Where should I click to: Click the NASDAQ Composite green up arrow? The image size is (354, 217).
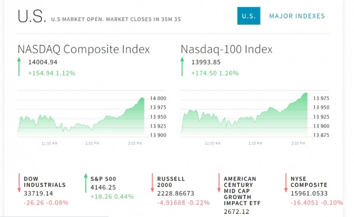19,67
